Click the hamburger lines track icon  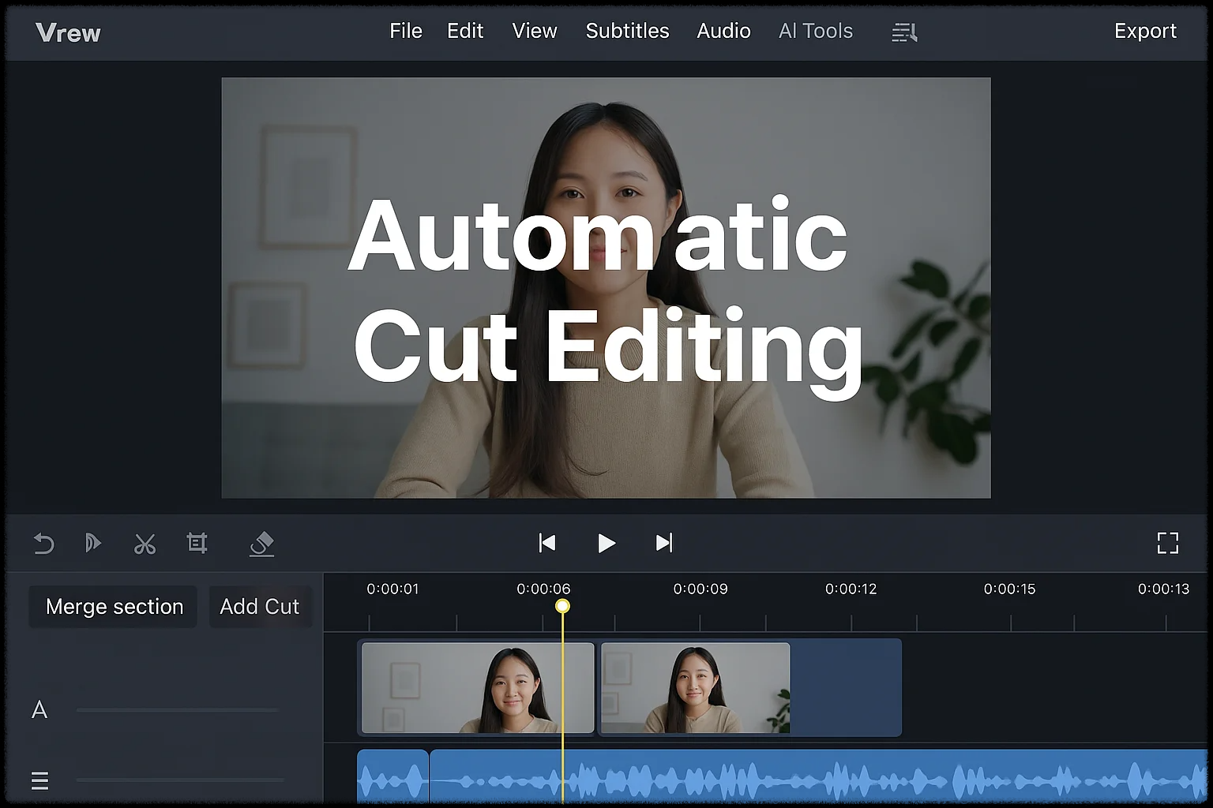pos(39,780)
